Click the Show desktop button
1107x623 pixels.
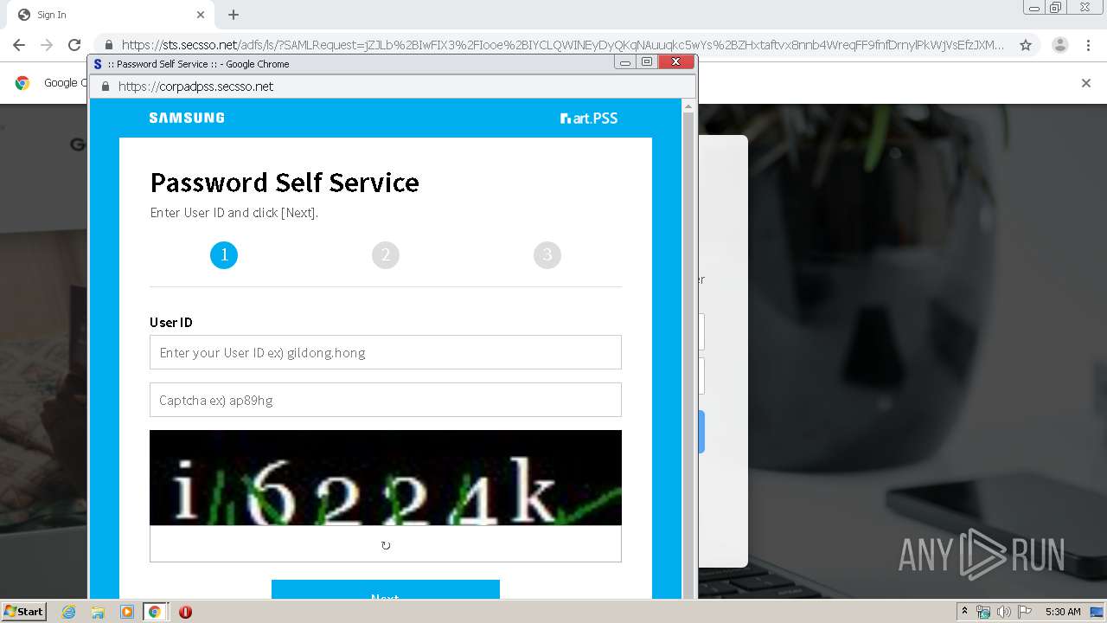pos(1097,612)
